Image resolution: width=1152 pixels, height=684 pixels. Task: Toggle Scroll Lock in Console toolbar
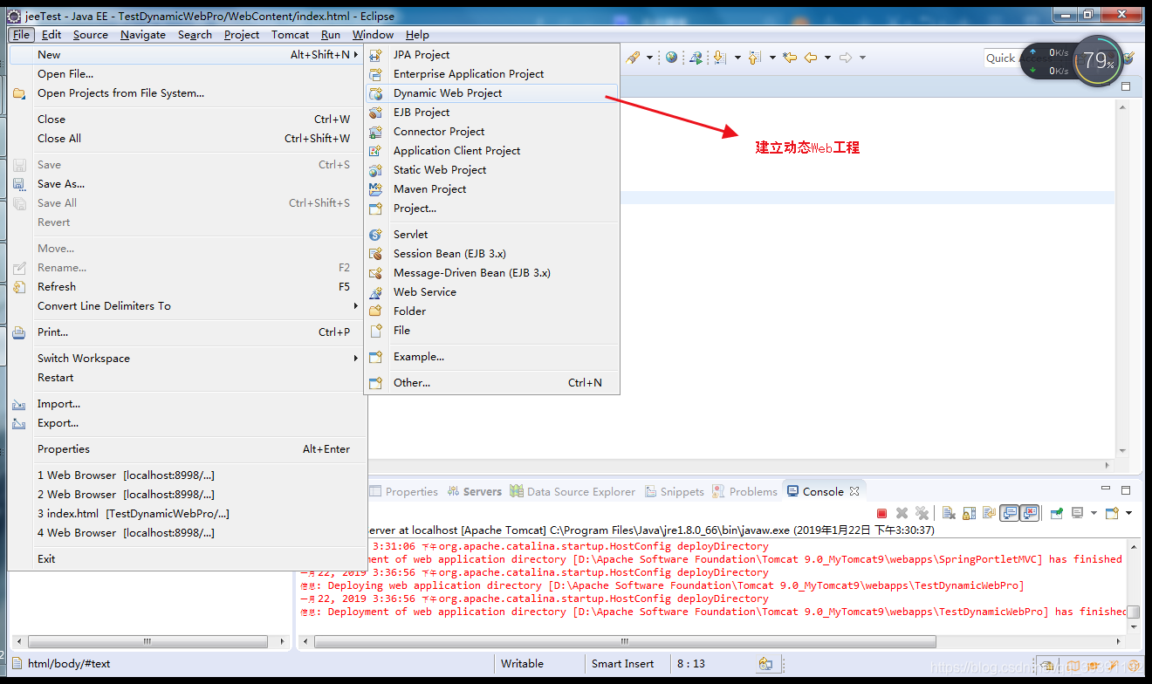pos(969,513)
